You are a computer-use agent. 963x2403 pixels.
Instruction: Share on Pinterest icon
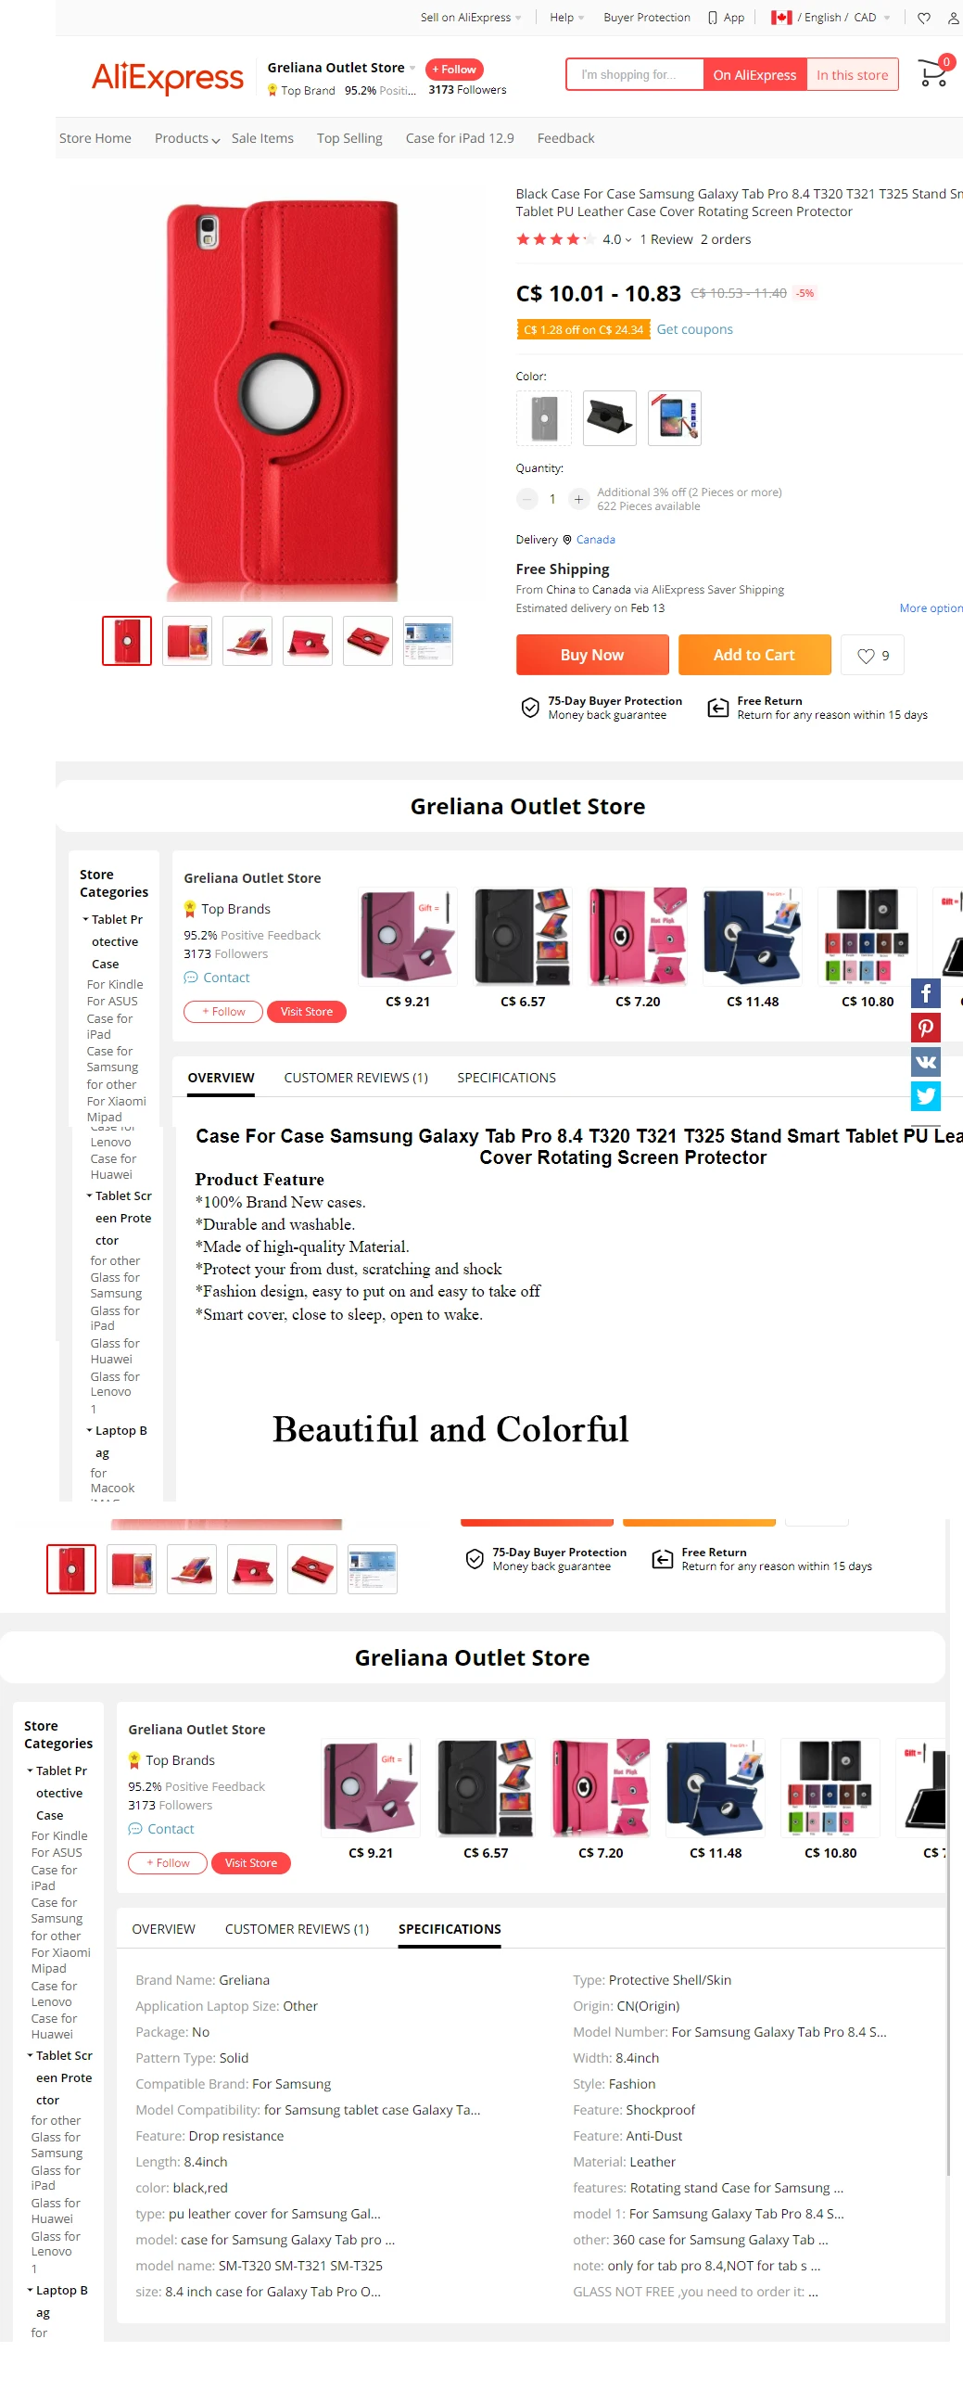(x=926, y=1027)
